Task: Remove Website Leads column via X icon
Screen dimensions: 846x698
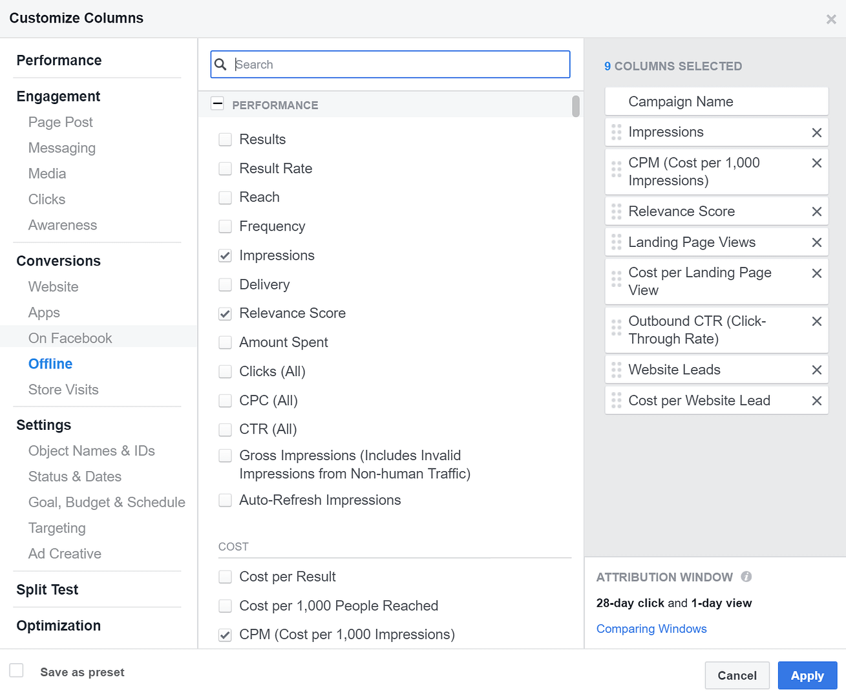Action: point(816,369)
